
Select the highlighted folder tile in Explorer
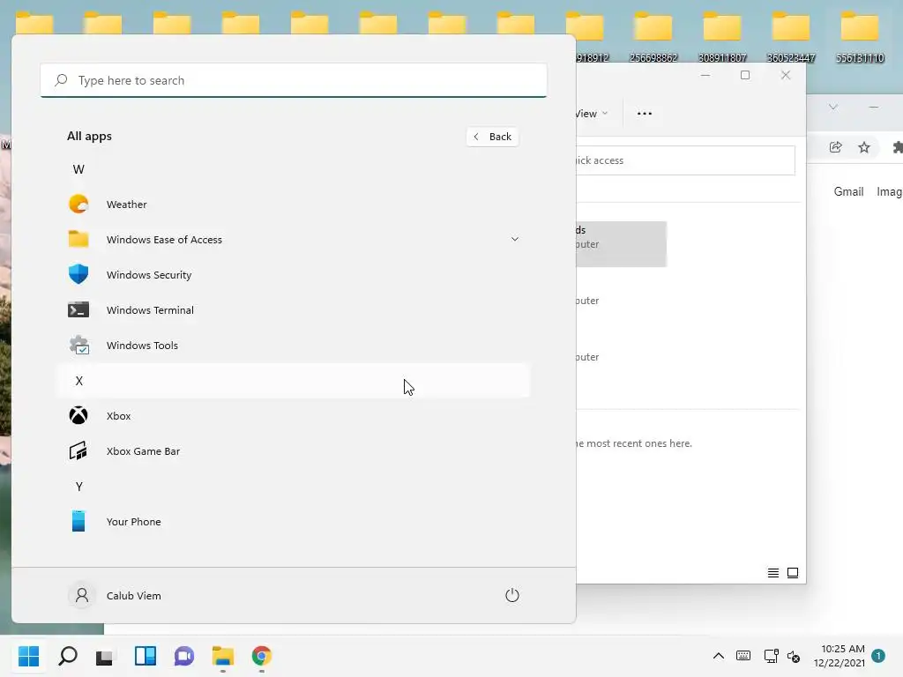[x=622, y=243]
